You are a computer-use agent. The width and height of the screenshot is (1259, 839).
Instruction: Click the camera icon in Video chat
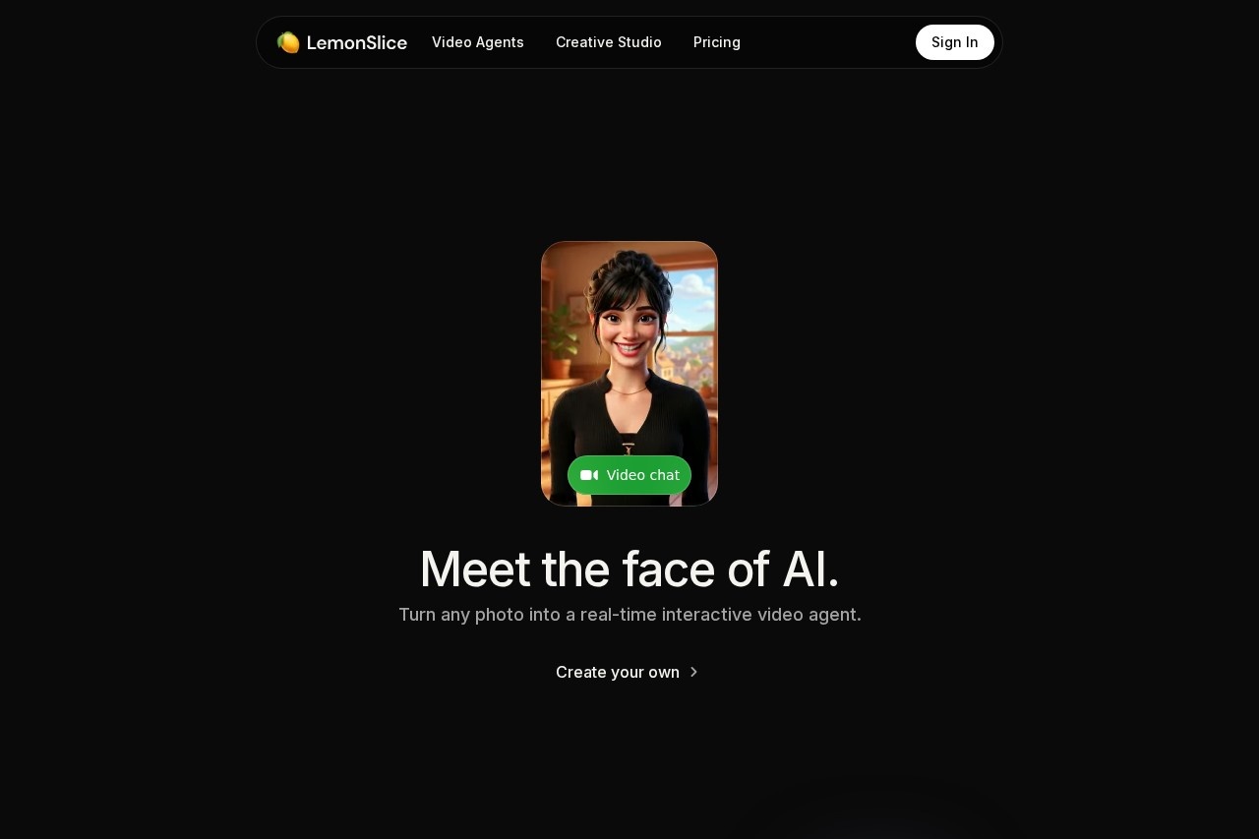coord(589,475)
